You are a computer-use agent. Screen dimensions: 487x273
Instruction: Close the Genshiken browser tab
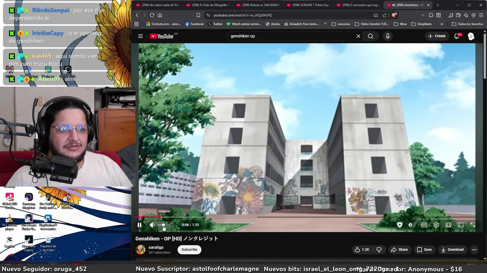[428, 5]
